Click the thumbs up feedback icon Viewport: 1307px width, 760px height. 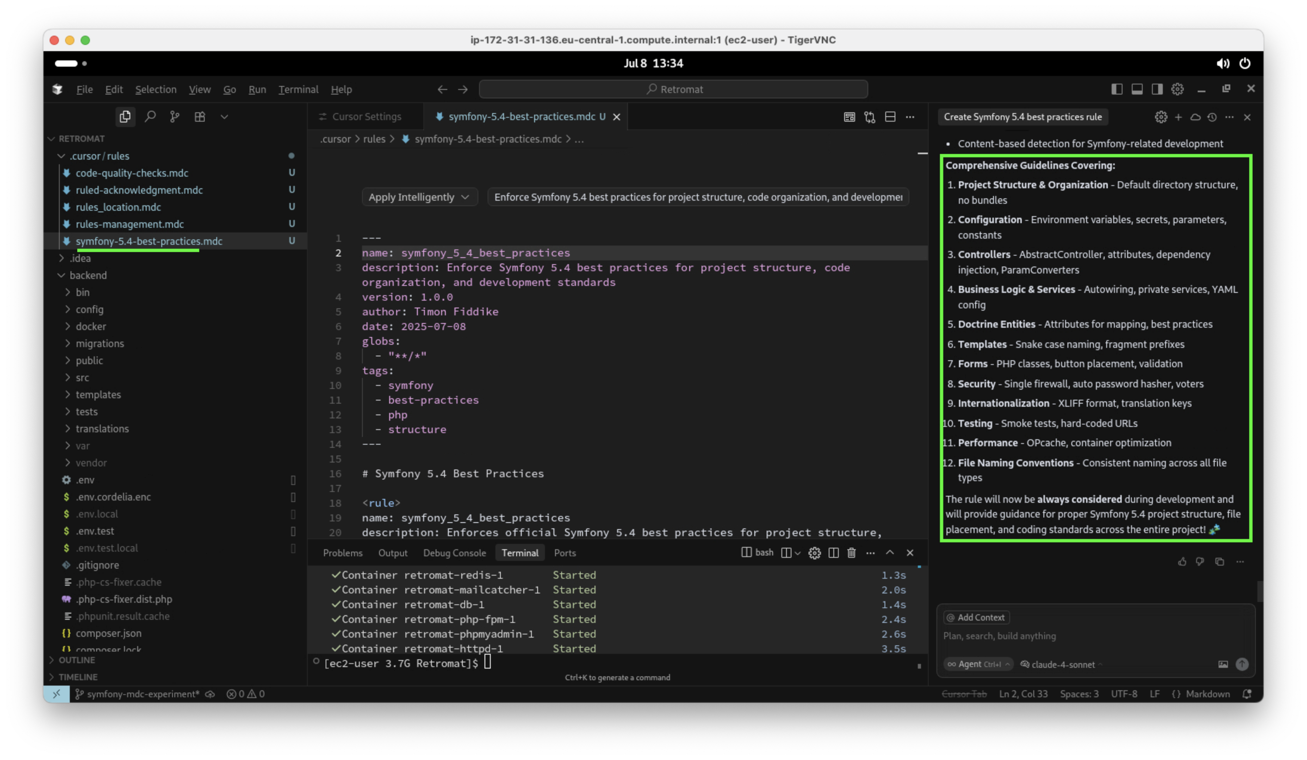pyautogui.click(x=1182, y=561)
